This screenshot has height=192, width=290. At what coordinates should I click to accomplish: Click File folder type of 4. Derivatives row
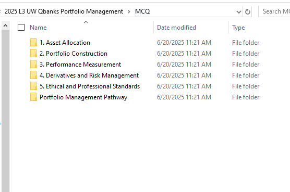(x=246, y=75)
